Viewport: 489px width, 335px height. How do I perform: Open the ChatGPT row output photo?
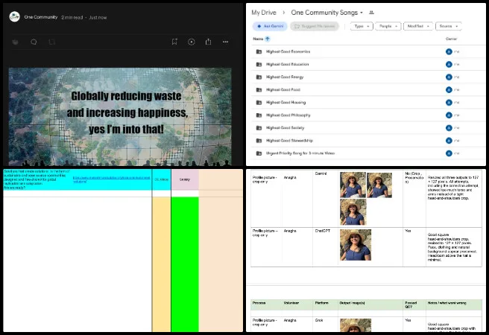pyautogui.click(x=356, y=245)
